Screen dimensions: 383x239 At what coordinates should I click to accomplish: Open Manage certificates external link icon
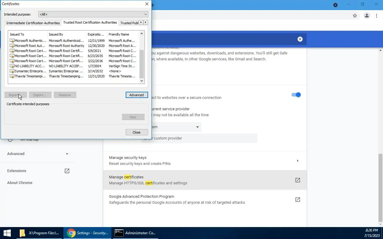click(x=298, y=180)
